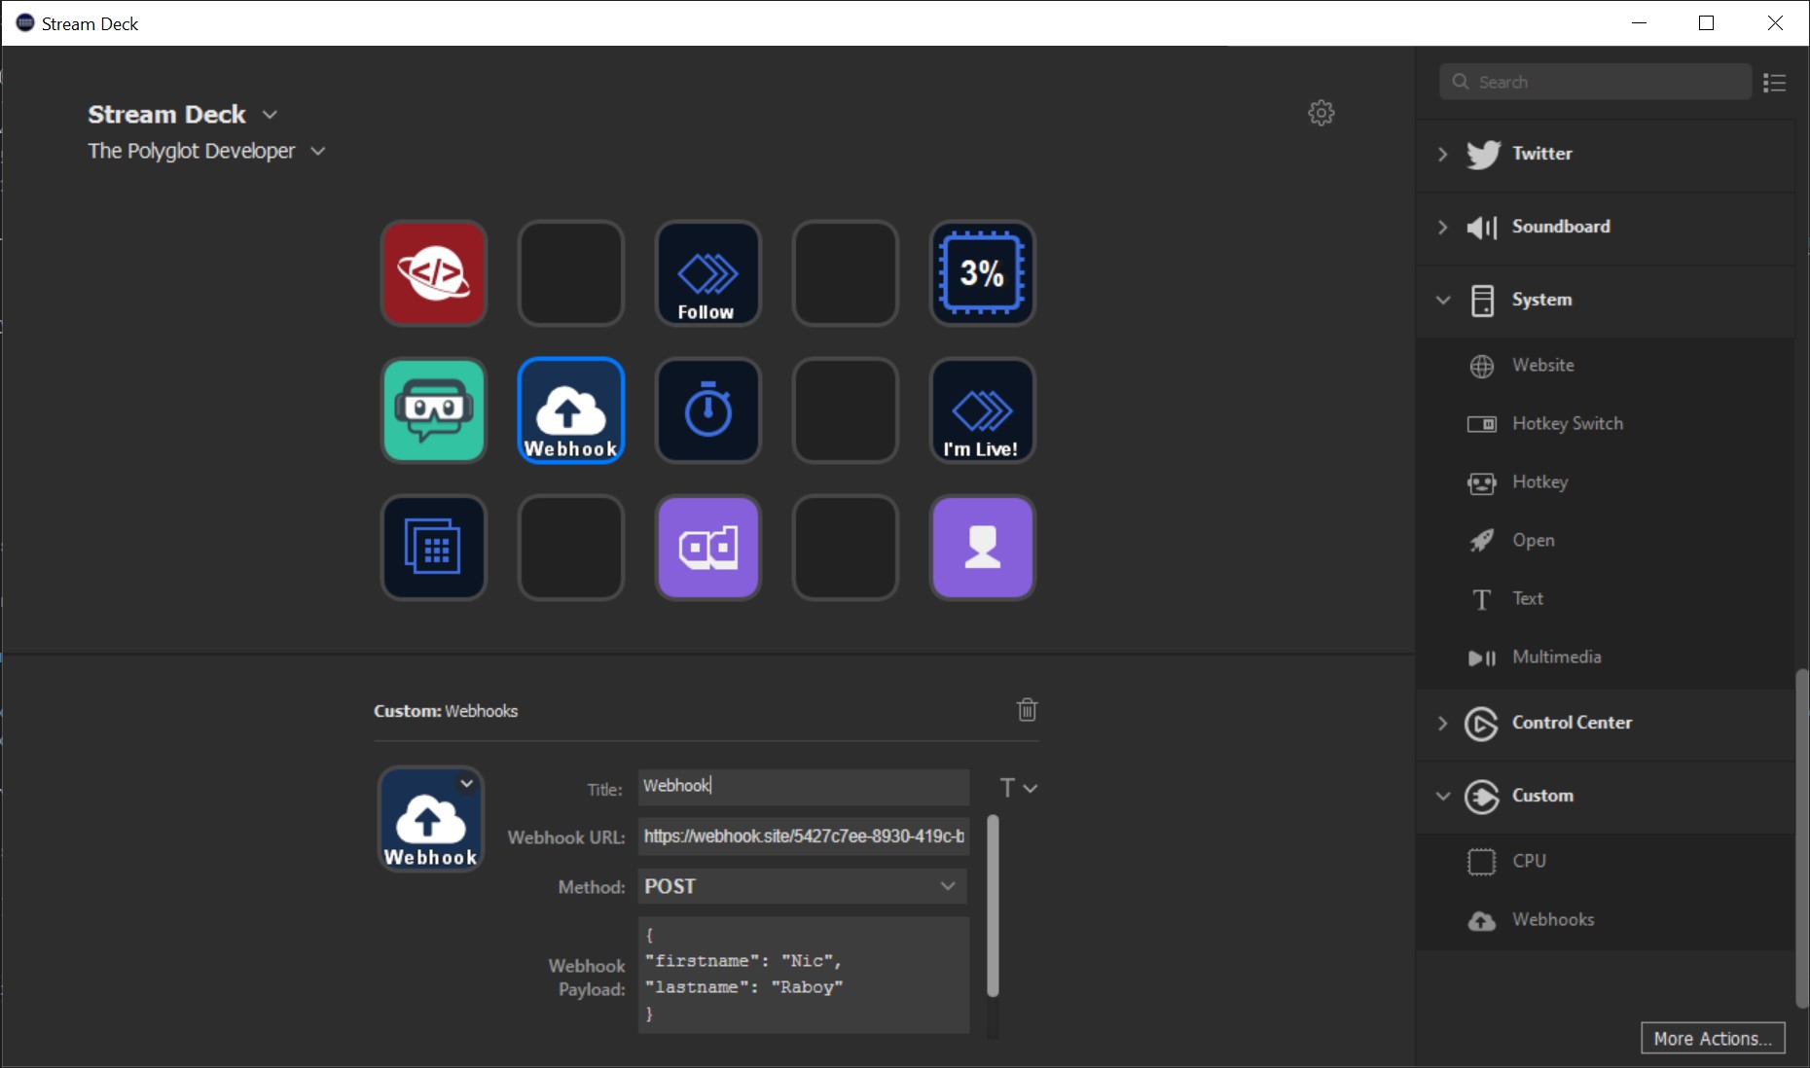Expand the Control Center category
This screenshot has width=1810, height=1068.
(x=1443, y=723)
